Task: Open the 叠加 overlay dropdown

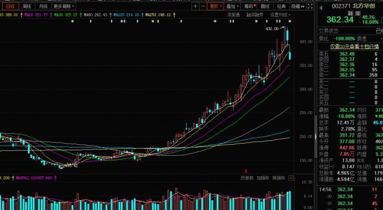Action: point(233,7)
